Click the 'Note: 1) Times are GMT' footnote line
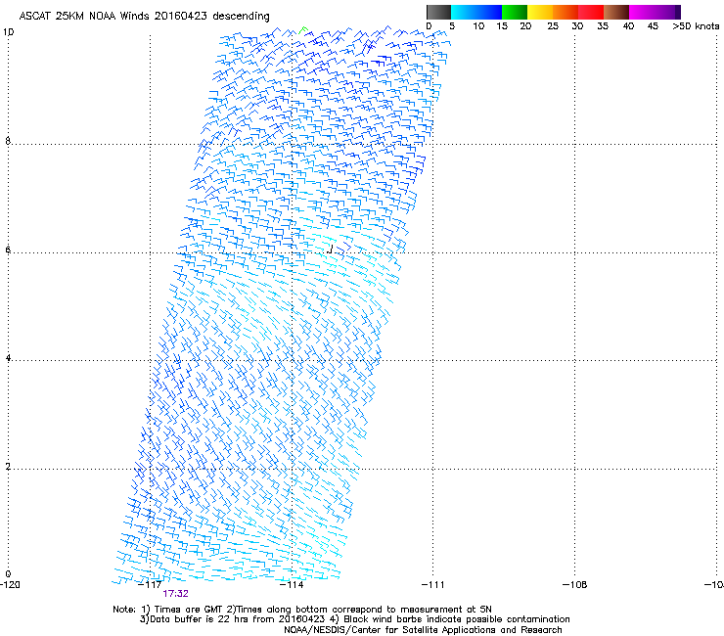Screen dimensions: 724x636 302,610
